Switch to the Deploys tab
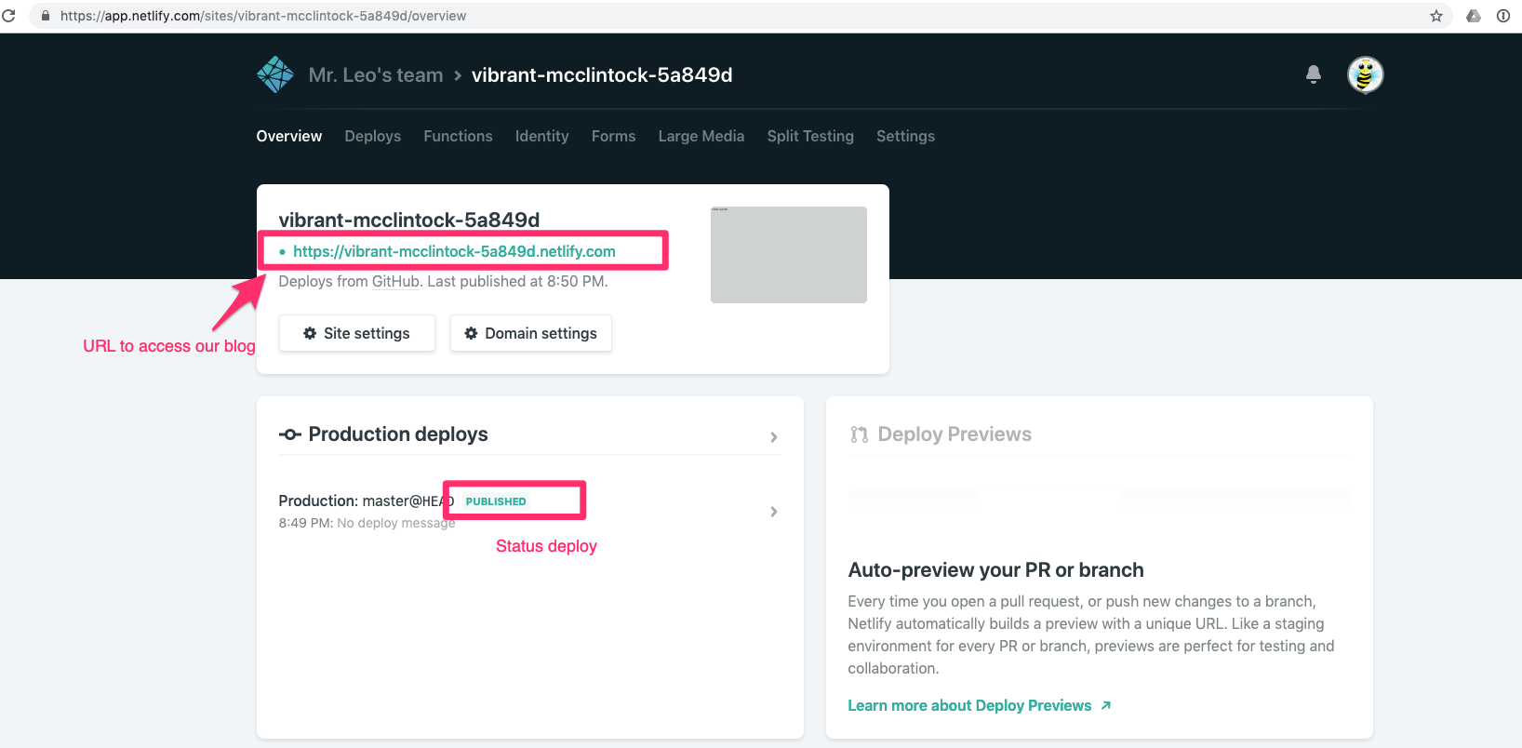Screen dimensions: 1522x748 click(373, 136)
